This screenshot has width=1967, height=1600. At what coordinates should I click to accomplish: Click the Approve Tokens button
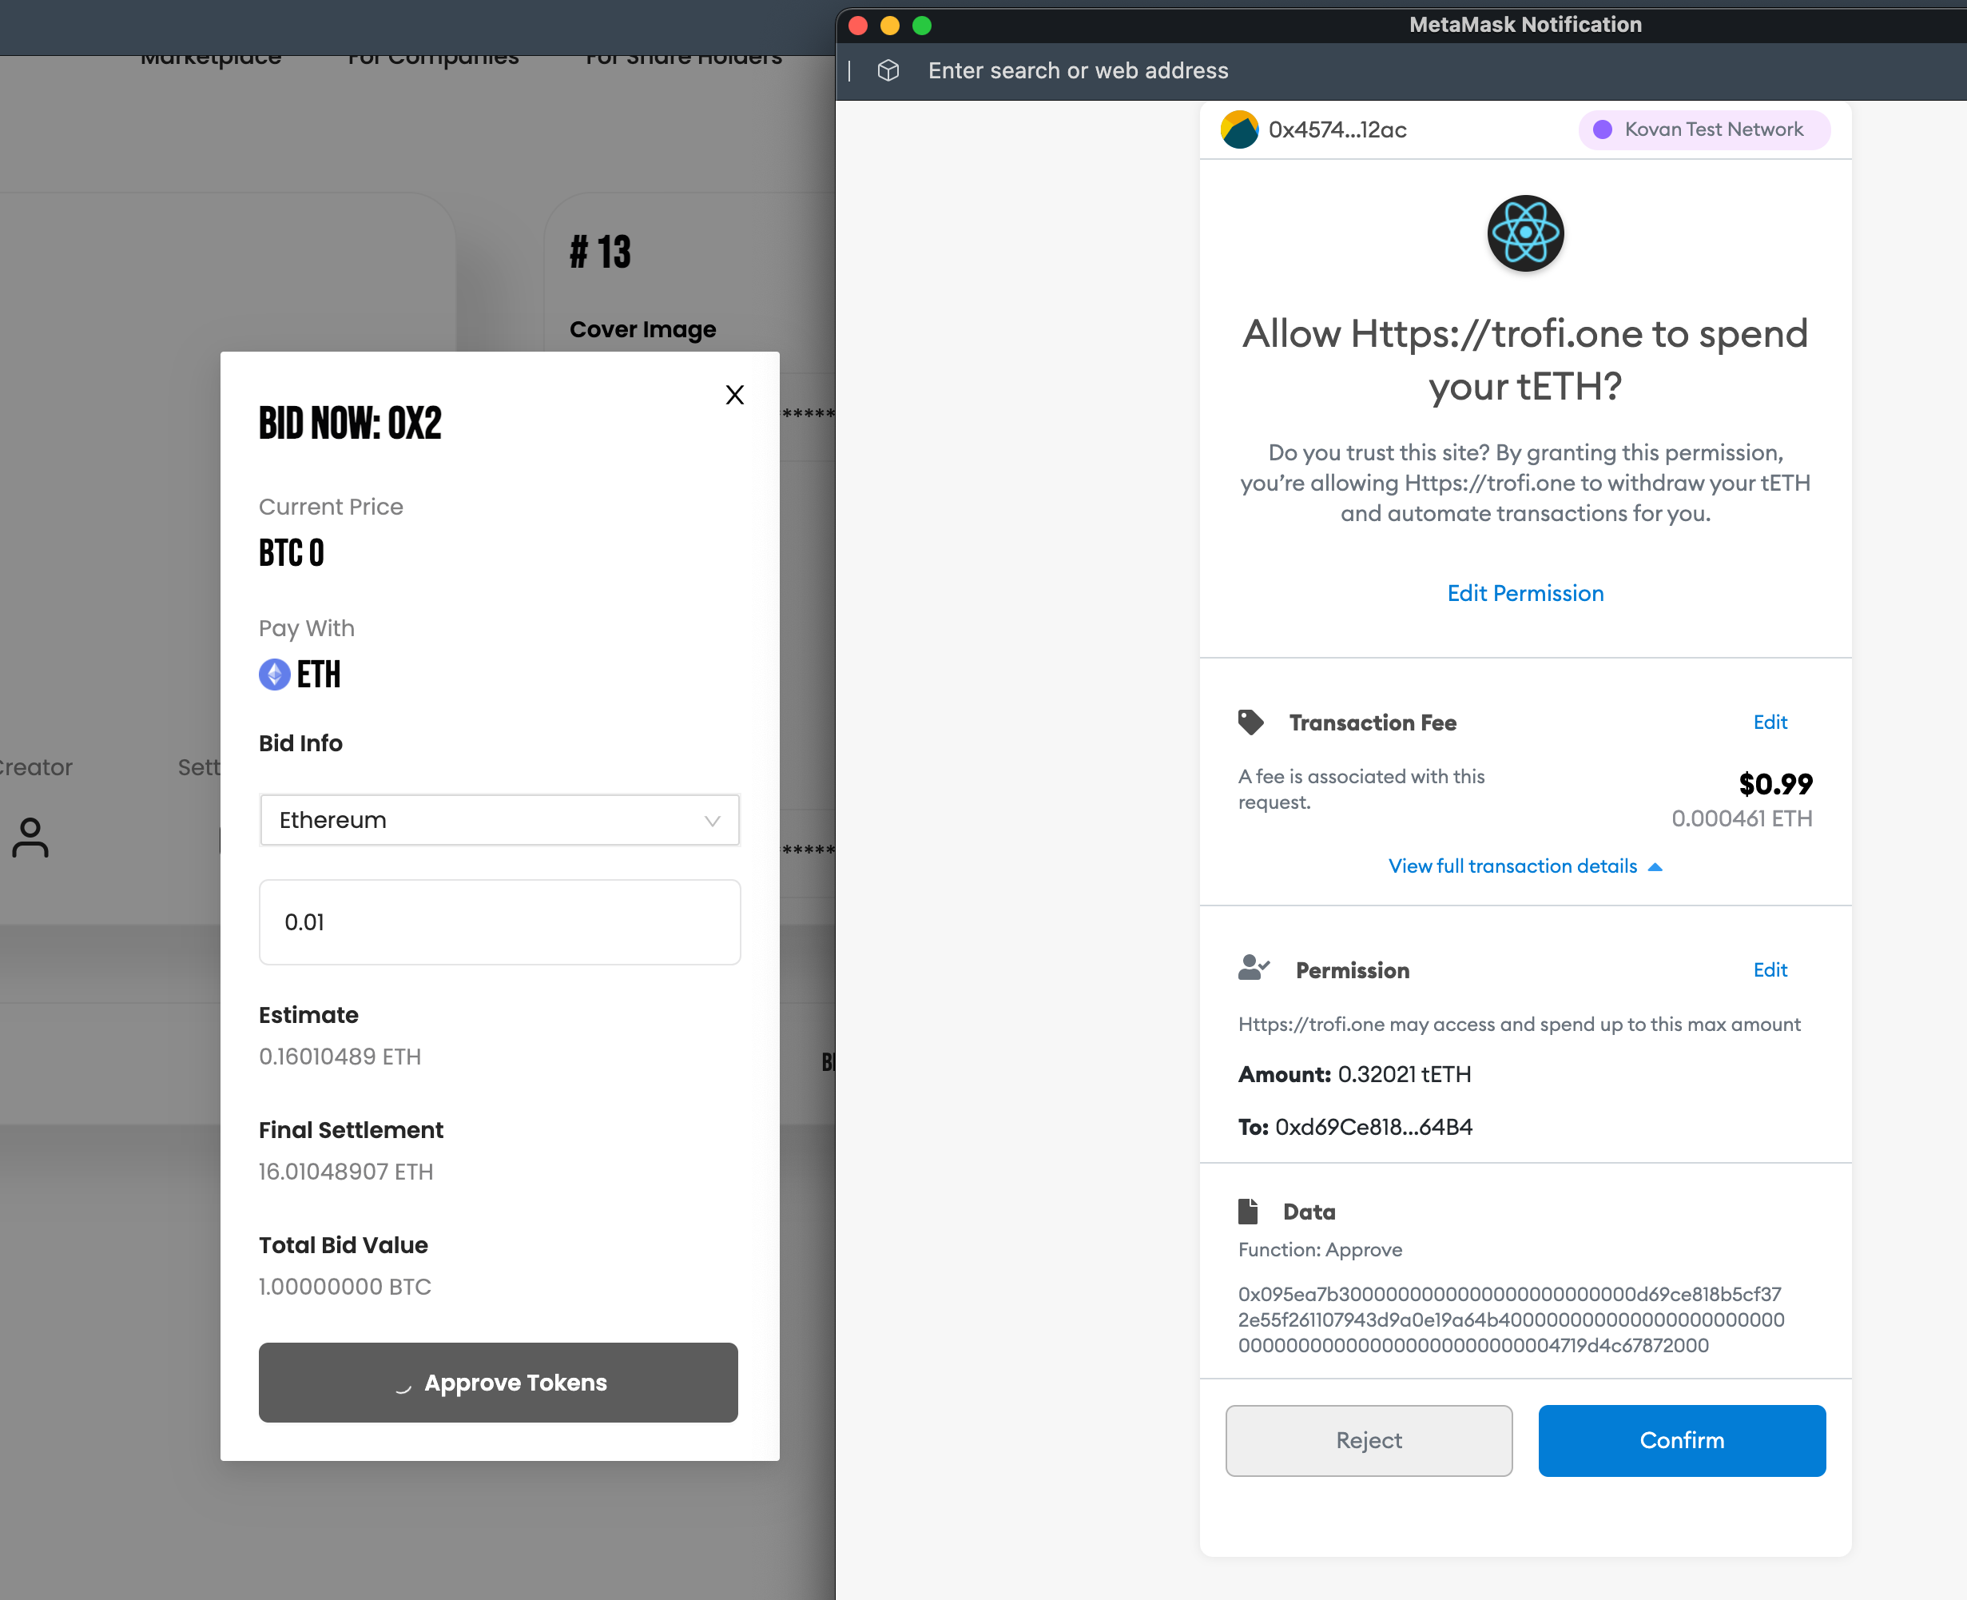point(499,1383)
